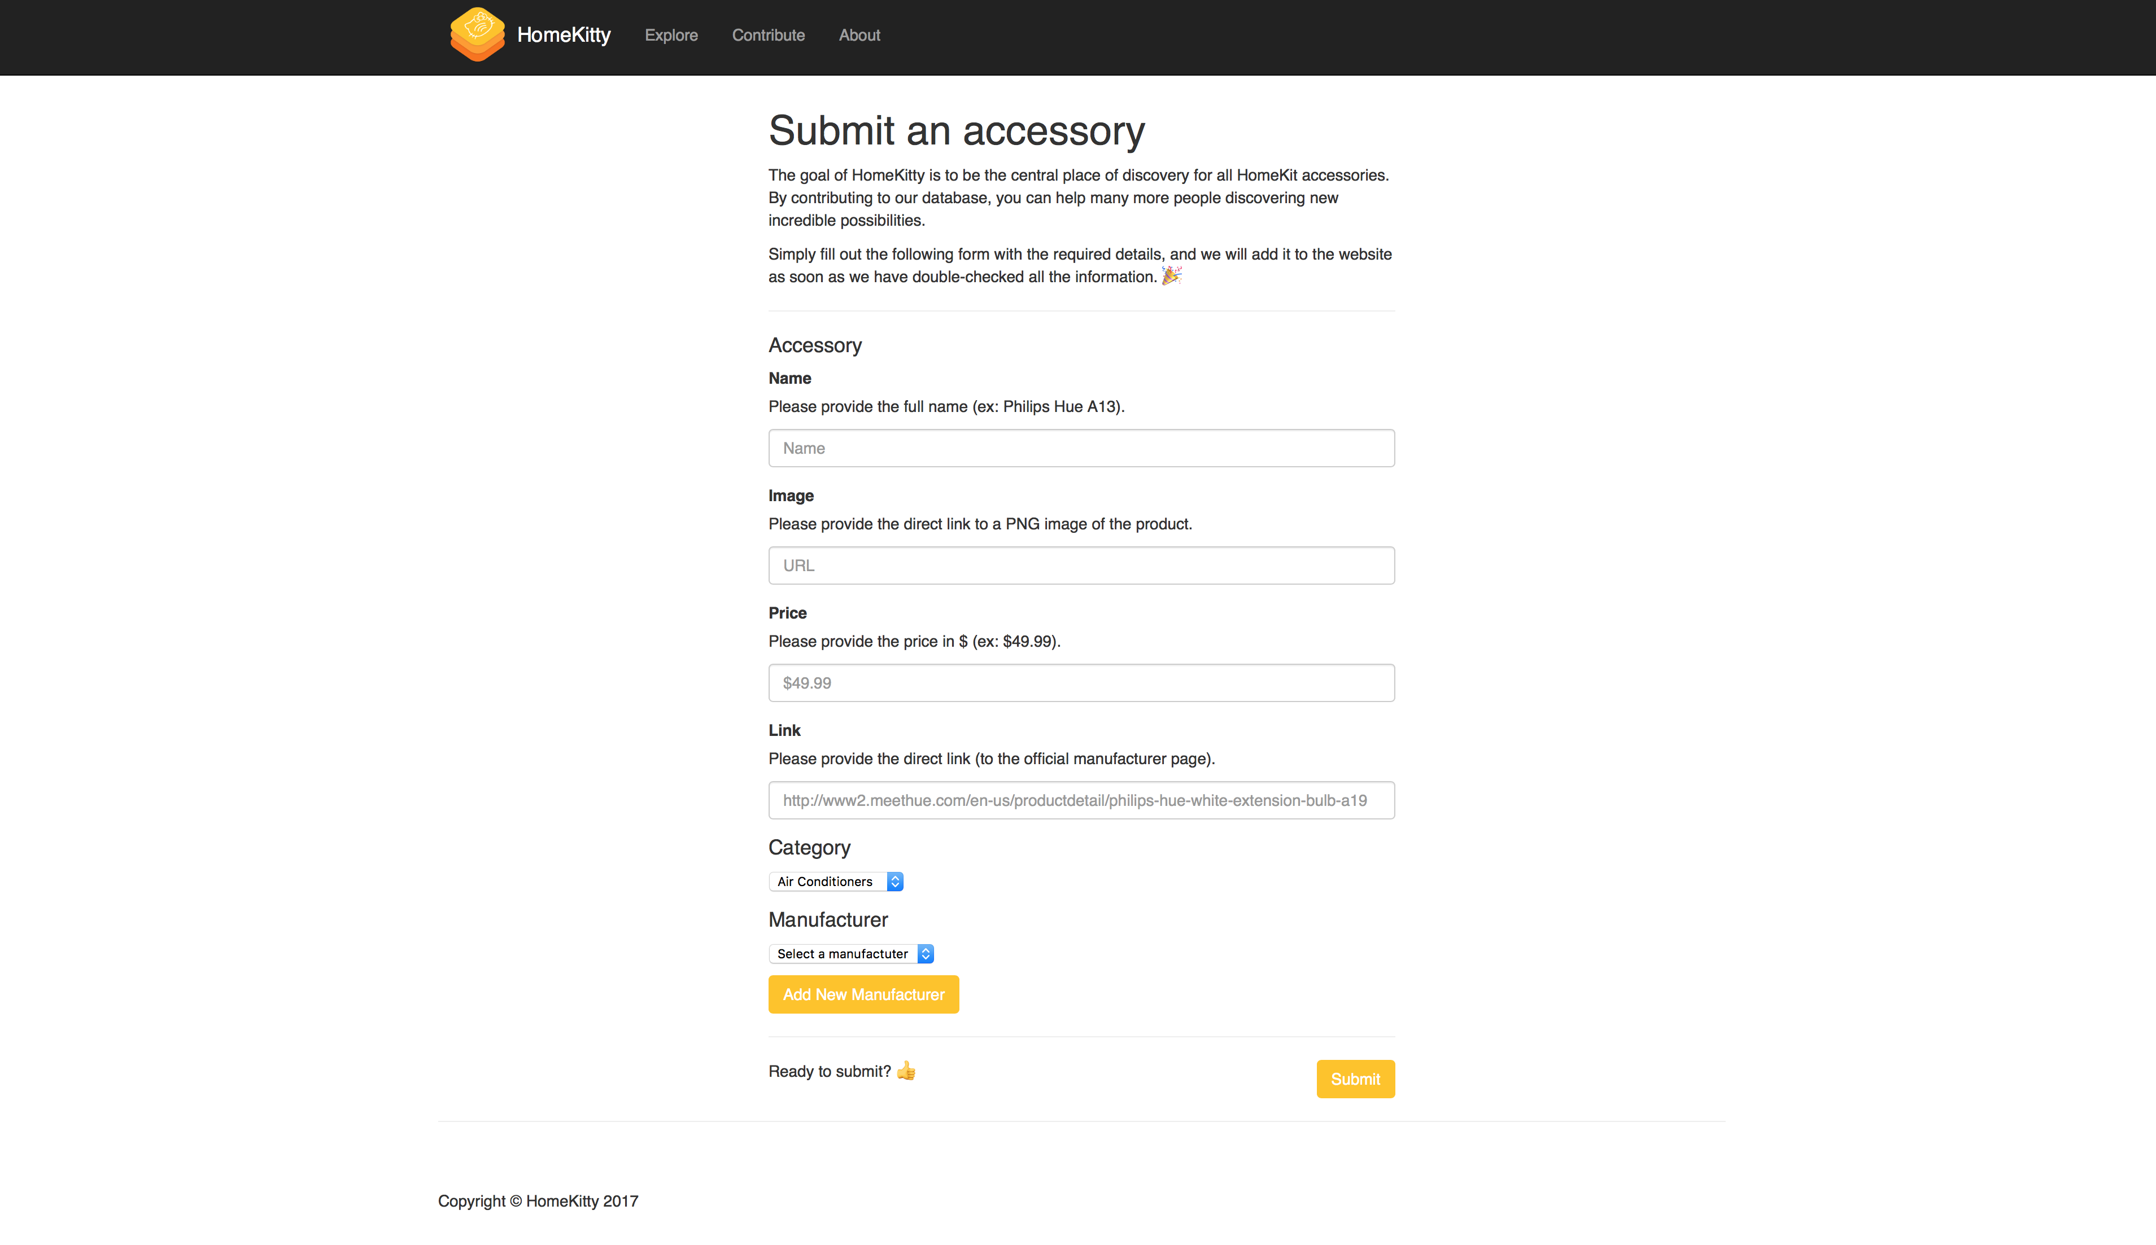The image size is (2156, 1245).
Task: Click the HomeKitty brand name link
Action: tap(564, 35)
